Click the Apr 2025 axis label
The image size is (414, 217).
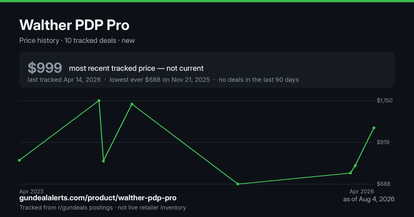(x=31, y=191)
